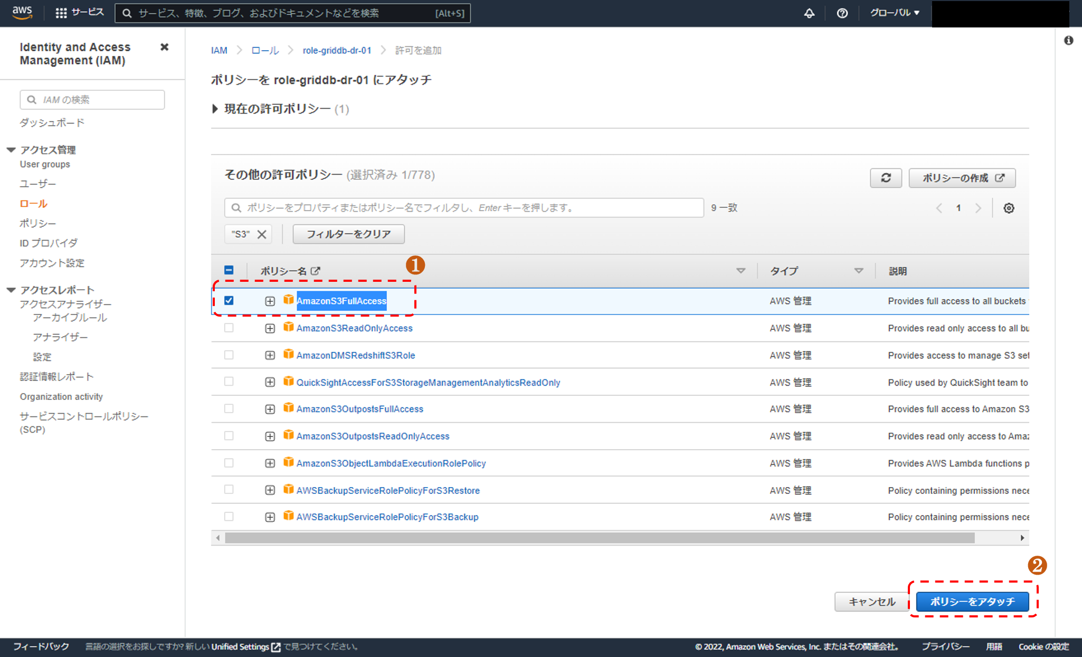Remove the "S3" filter chip

coord(262,234)
